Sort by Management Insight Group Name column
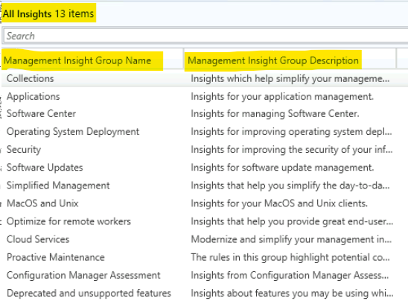408x307 pixels. click(77, 60)
